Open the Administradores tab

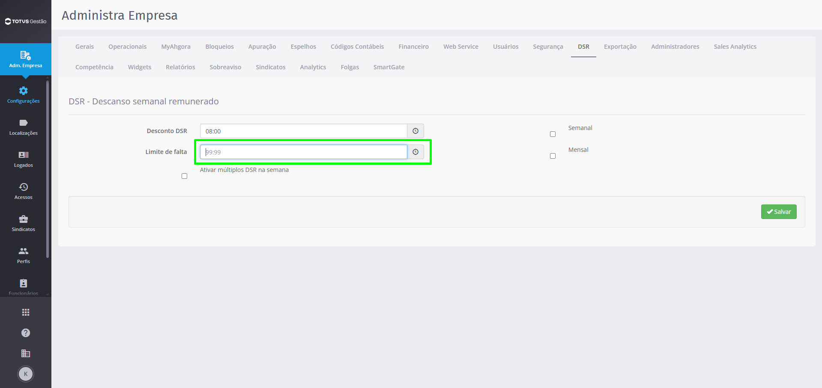(x=675, y=47)
